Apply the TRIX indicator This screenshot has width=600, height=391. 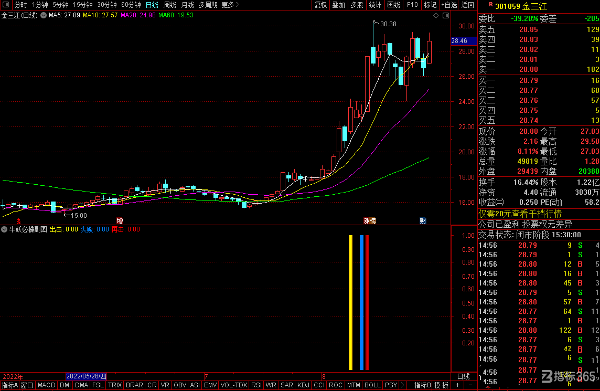click(x=115, y=385)
